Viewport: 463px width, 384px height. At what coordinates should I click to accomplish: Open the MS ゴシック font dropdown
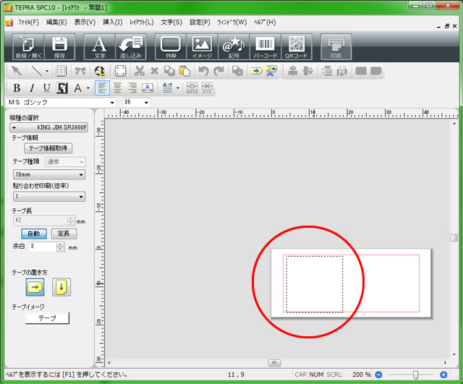[112, 103]
